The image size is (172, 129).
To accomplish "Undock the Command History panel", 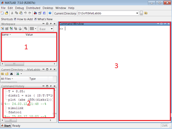I will tap(51, 86).
